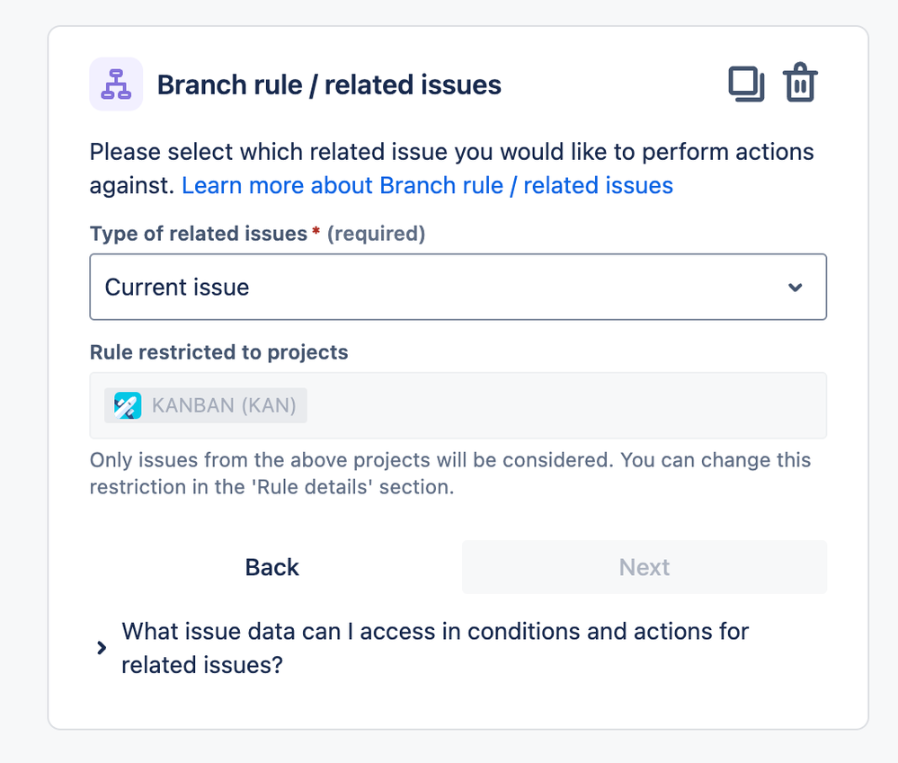Click the Branch rule / related issues heading
The width and height of the screenshot is (898, 763).
329,84
